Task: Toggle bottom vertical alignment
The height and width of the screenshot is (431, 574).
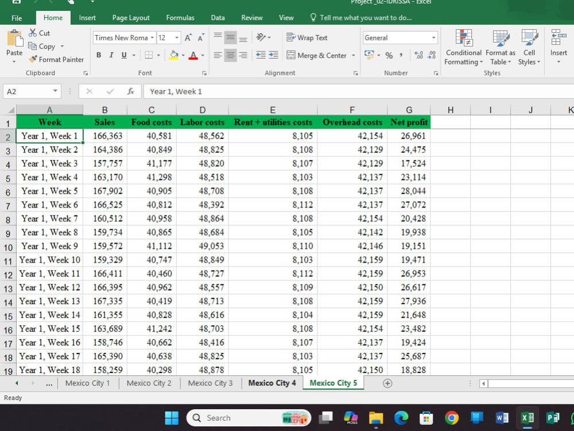Action: click(x=243, y=39)
